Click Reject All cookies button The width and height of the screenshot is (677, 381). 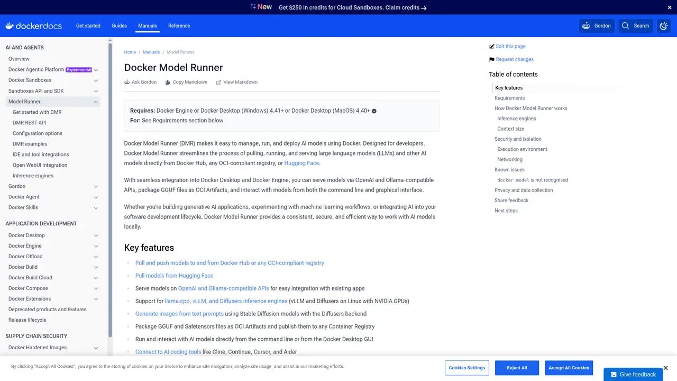[x=517, y=368]
